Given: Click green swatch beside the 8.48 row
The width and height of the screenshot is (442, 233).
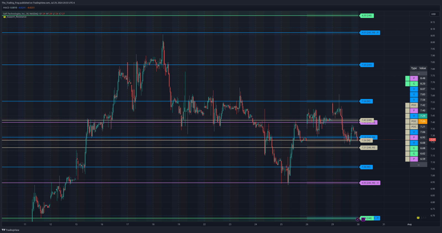Looking at the screenshot, I should [x=407, y=78].
